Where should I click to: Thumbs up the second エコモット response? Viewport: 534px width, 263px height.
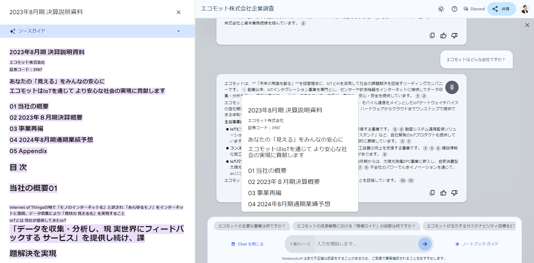pyautogui.click(x=443, y=193)
